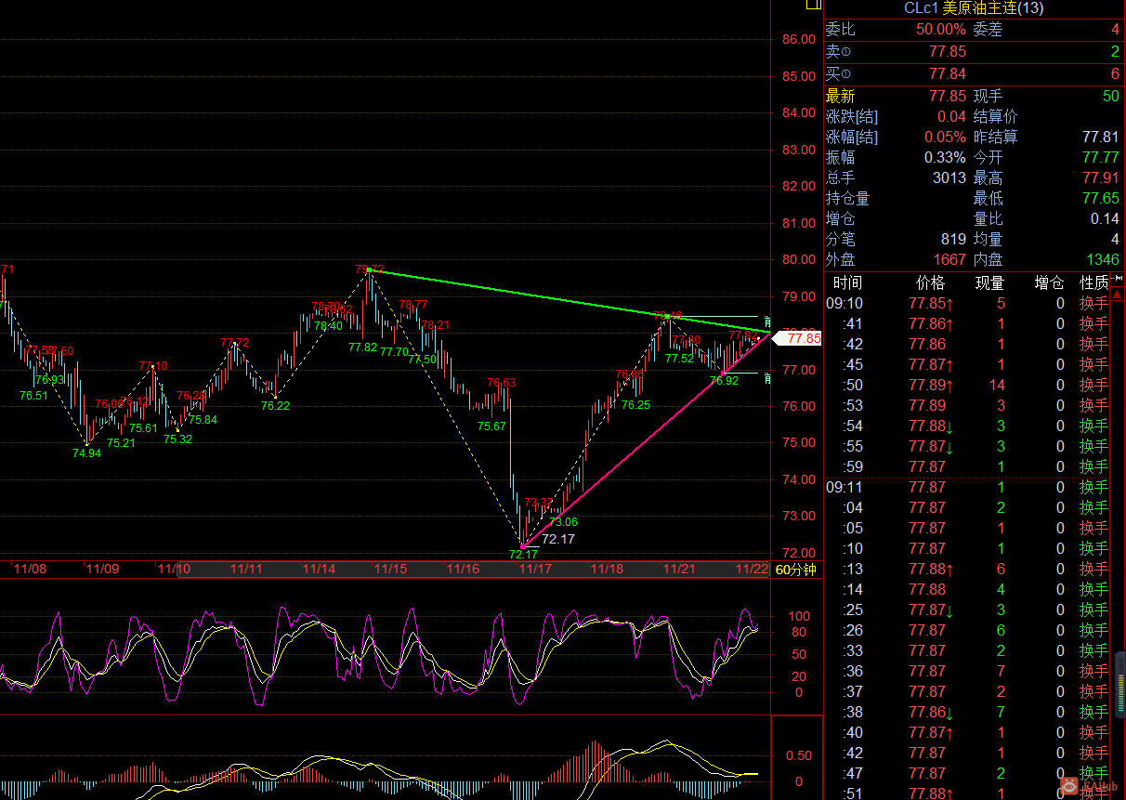Click the 卖① ask price 77.85
The width and height of the screenshot is (1126, 800).
coord(948,52)
